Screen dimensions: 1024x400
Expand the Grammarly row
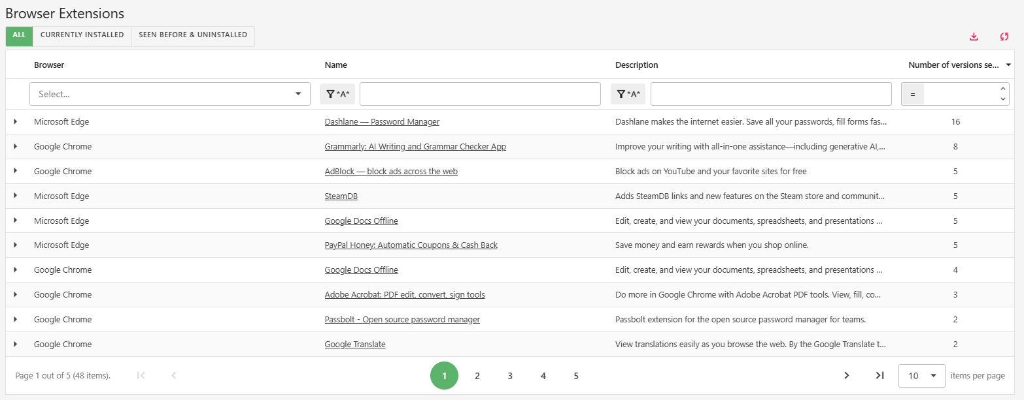point(15,146)
